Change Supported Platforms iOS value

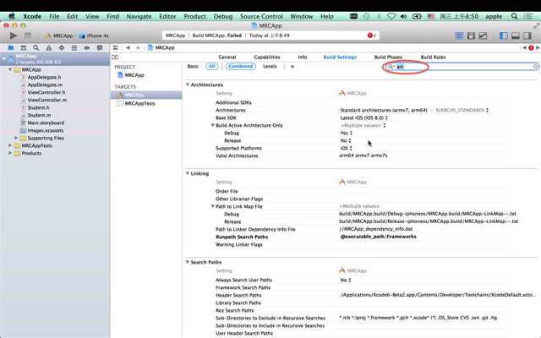346,148
